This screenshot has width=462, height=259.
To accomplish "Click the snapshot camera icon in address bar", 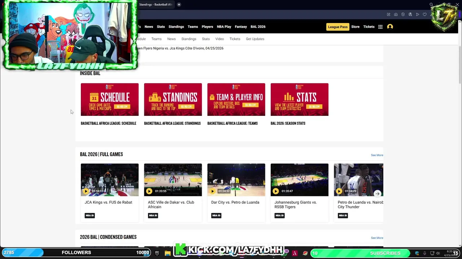I will 396,14.
